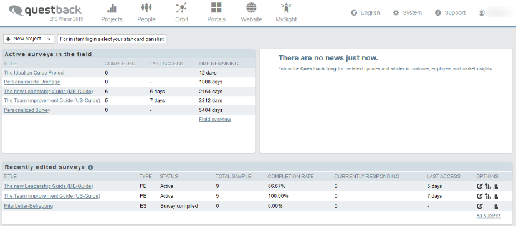Open The Ideation Guide Project link
The image size is (516, 226).
click(34, 73)
